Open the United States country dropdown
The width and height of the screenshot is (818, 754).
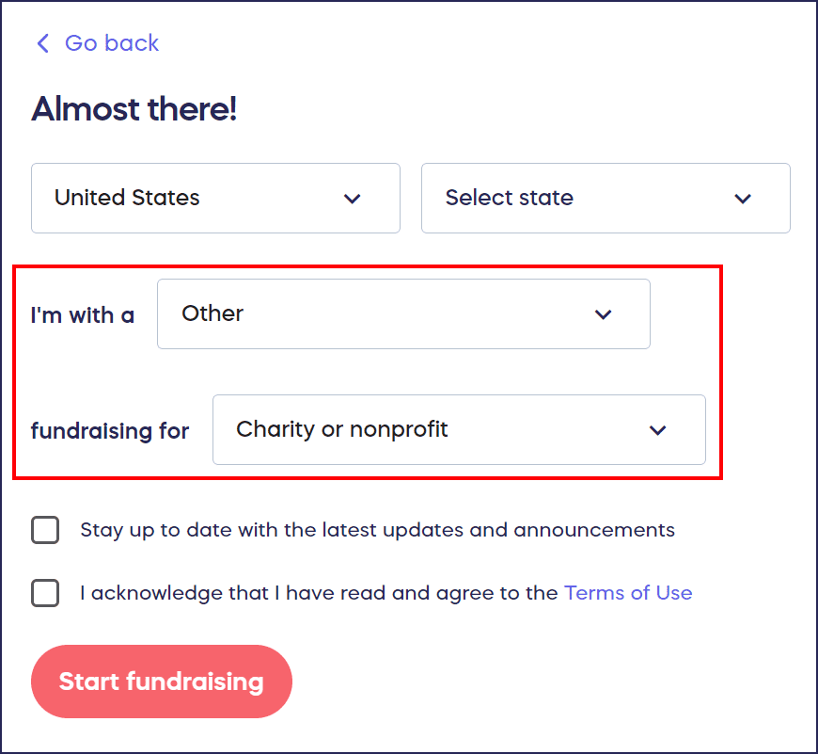click(x=215, y=199)
